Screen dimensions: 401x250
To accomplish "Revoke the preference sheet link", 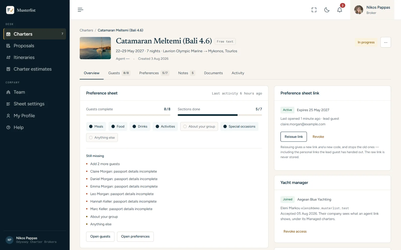I will (x=318, y=137).
